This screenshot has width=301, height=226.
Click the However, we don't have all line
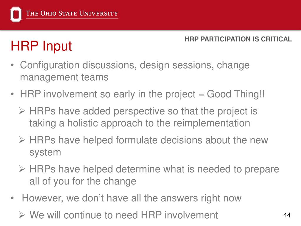click(x=132, y=198)
